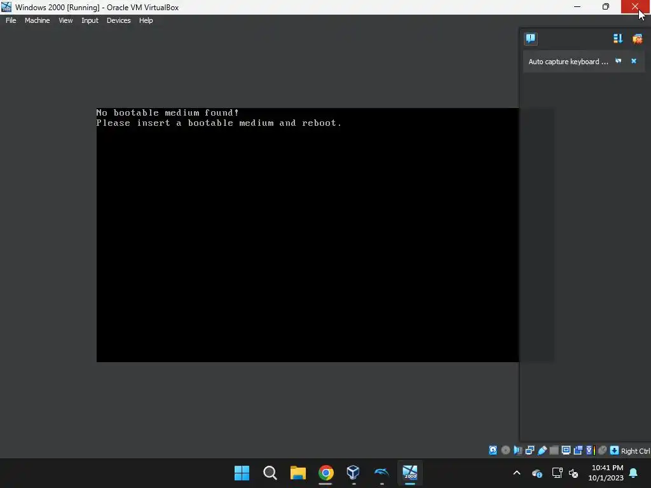This screenshot has height=488, width=651.
Task: Click the CPU virtualization status icon
Action: [x=591, y=451]
